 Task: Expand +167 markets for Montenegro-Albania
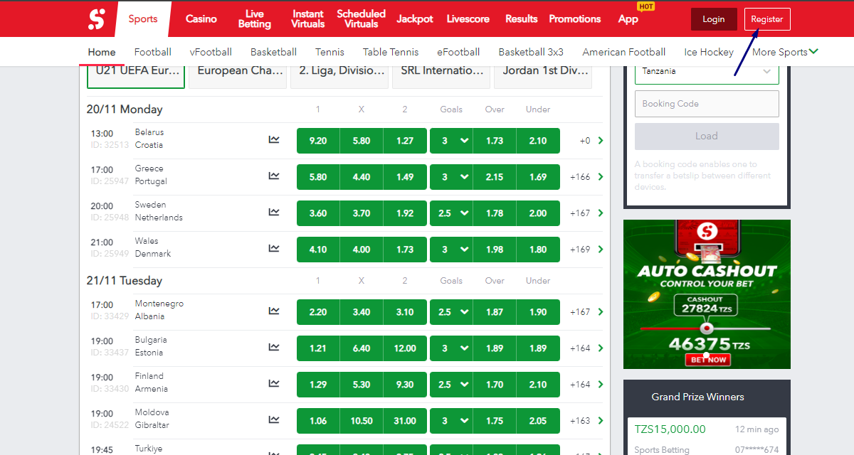[587, 312]
